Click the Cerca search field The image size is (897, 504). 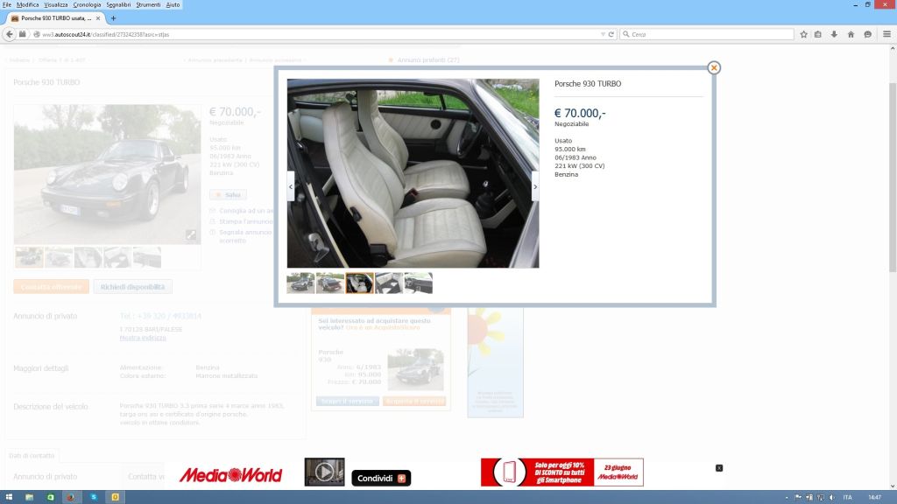[707, 34]
